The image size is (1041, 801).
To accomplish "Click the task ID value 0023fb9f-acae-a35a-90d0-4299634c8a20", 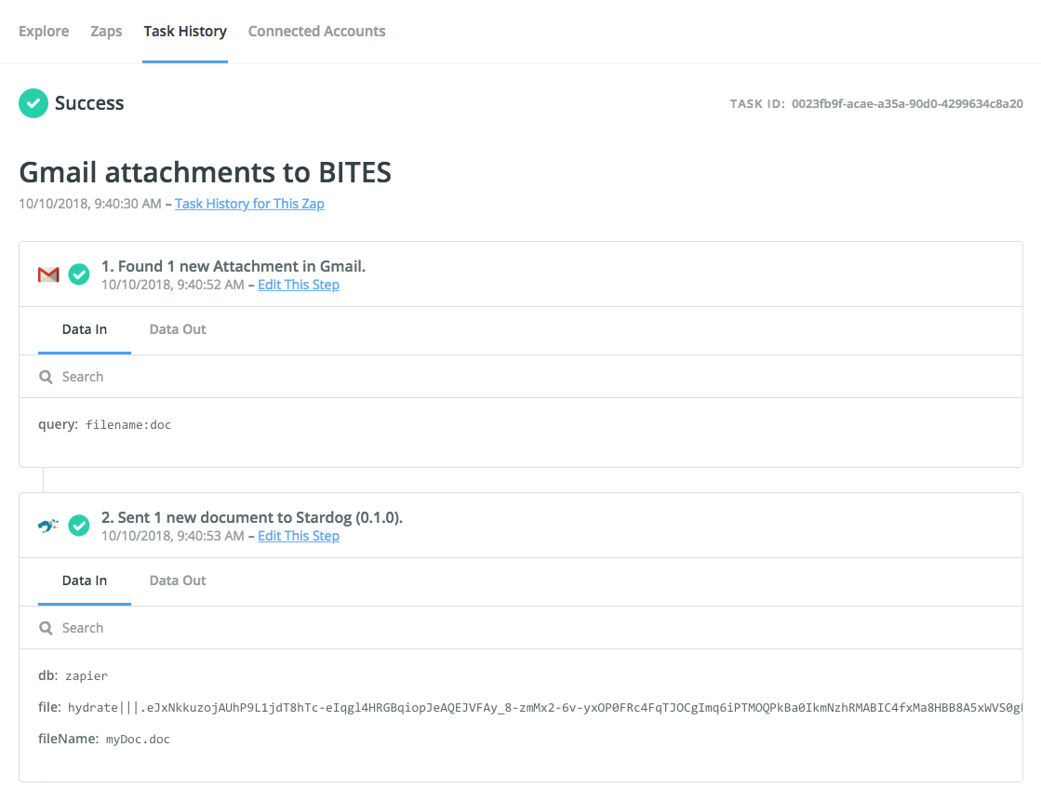I will point(907,103).
